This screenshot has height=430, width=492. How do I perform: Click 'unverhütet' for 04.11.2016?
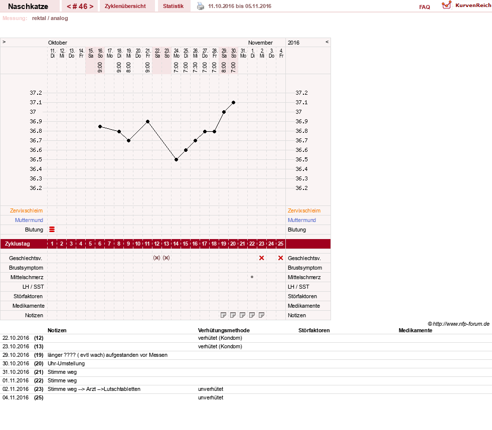pyautogui.click(x=211, y=397)
